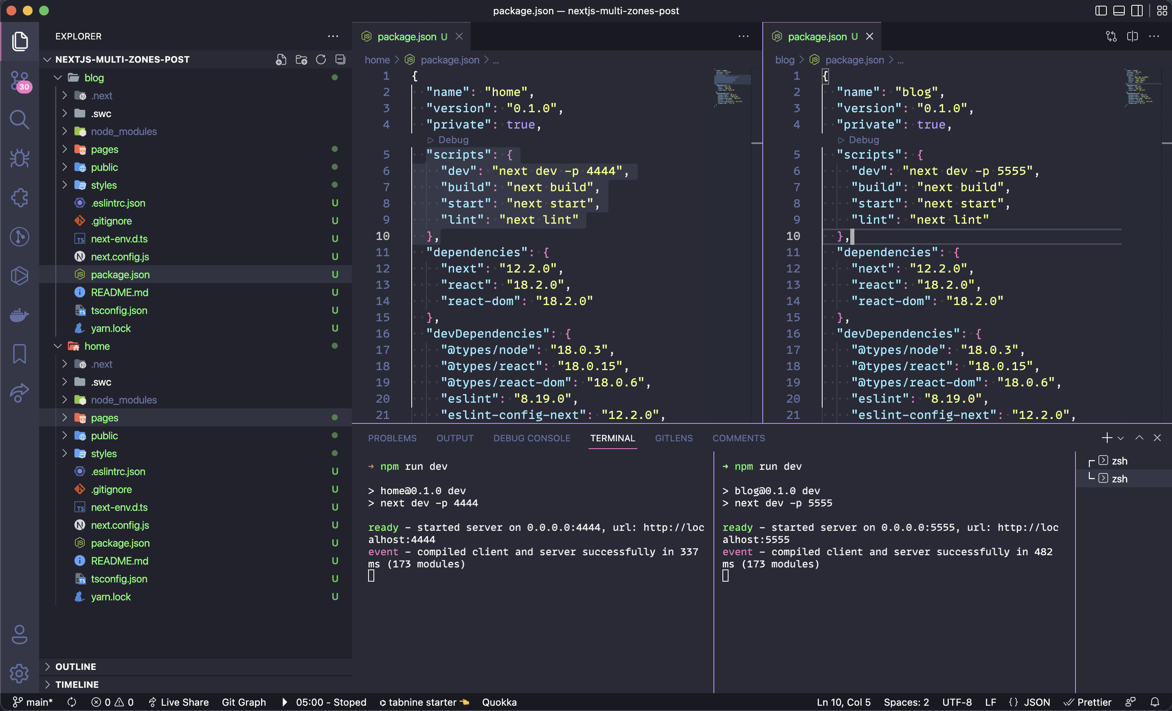
Task: Open Explorer views and more actions menu
Action: coord(333,36)
